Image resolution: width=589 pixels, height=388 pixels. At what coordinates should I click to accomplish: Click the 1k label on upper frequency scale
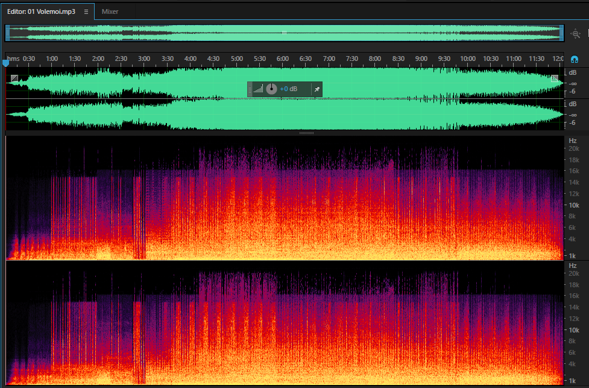coord(573,256)
